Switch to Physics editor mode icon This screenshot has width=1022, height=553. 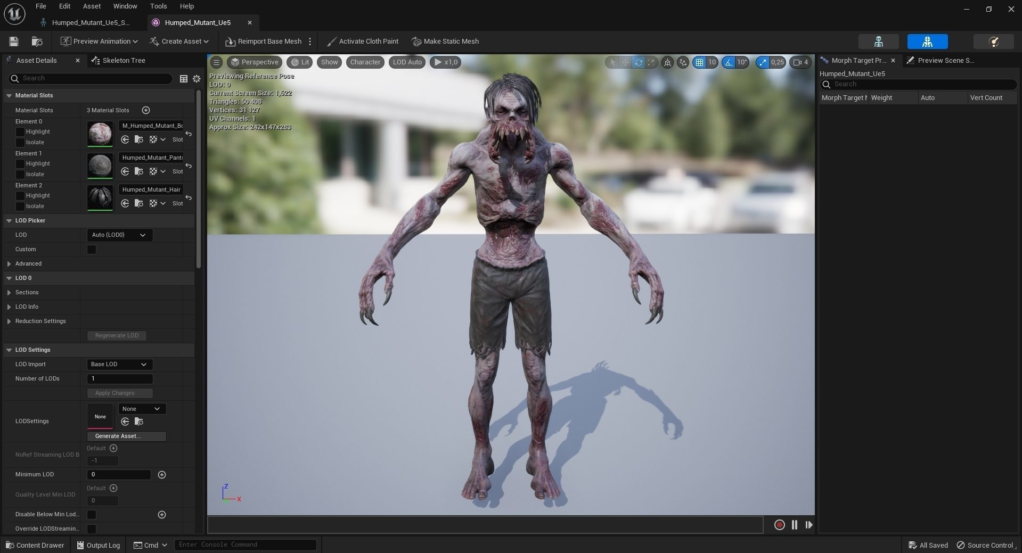click(x=993, y=42)
